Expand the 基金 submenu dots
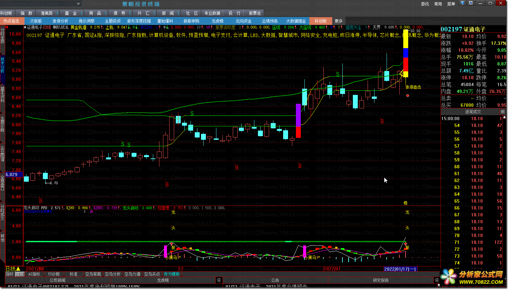The image size is (509, 290). point(82,13)
